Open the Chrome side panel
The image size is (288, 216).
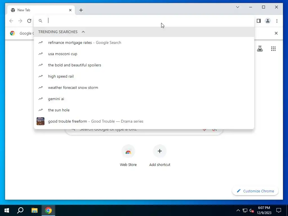point(259,21)
